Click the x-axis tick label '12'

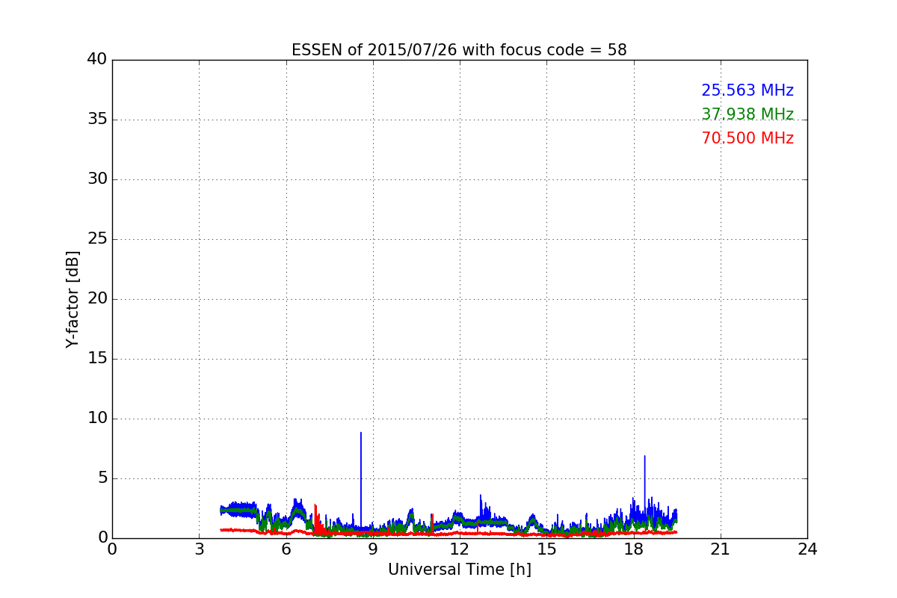(x=460, y=549)
